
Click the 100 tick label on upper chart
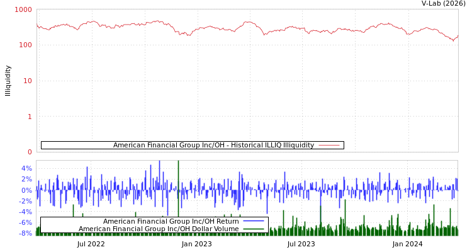point(25,45)
